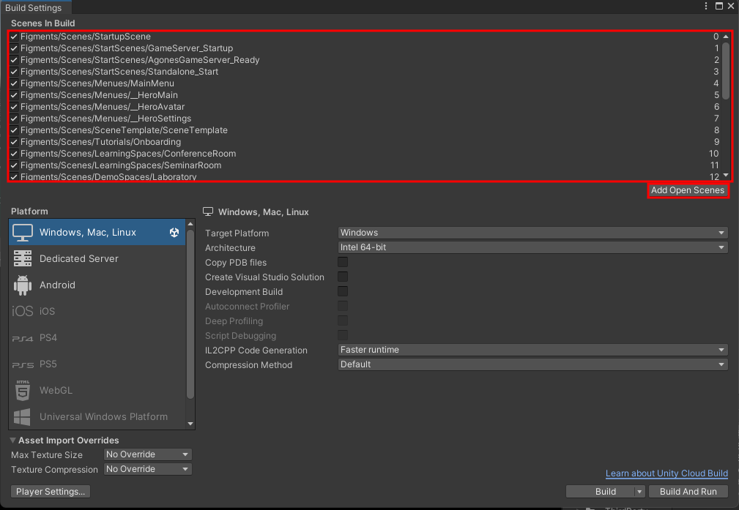Select the Windows, Mac, Linux platform
This screenshot has width=739, height=510.
[x=97, y=232]
